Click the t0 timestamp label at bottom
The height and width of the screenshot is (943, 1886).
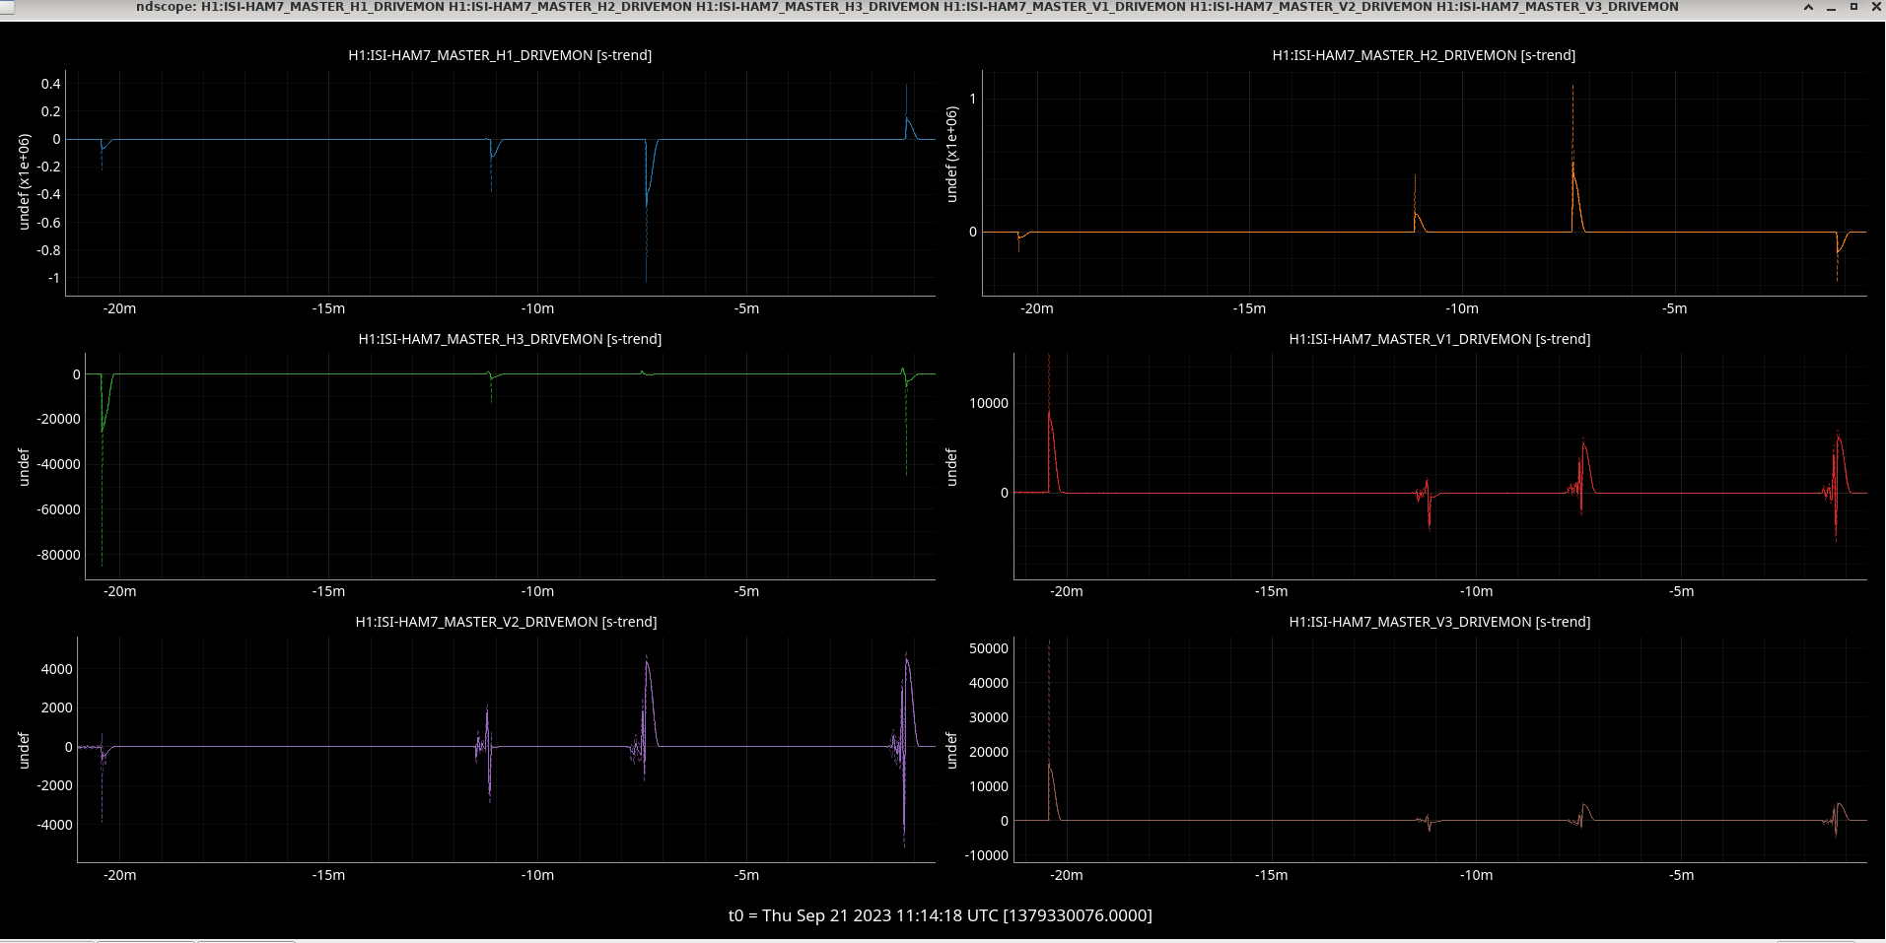[x=940, y=915]
